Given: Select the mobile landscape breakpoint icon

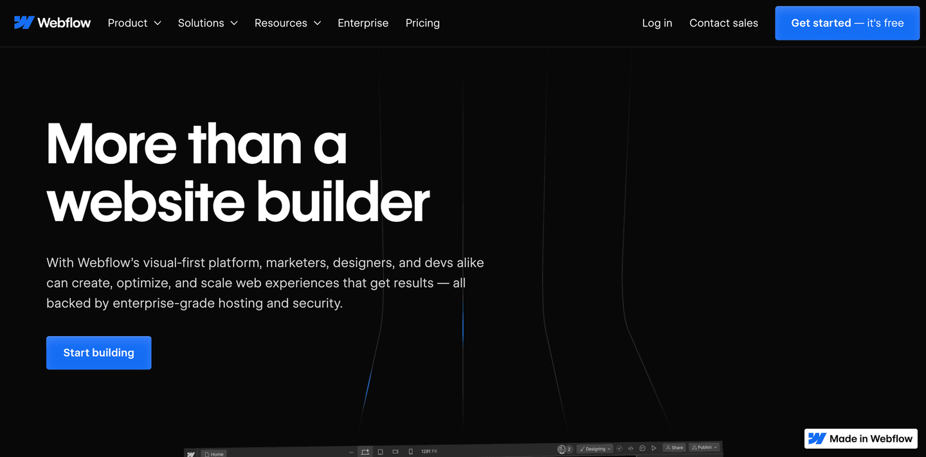Looking at the screenshot, I should coord(395,452).
